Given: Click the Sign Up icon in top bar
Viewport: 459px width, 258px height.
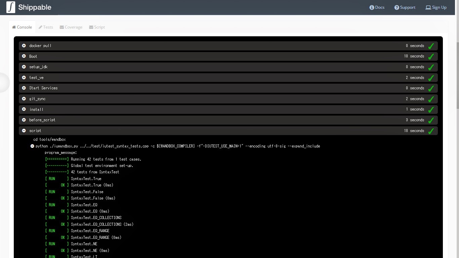Looking at the screenshot, I should (428, 7).
